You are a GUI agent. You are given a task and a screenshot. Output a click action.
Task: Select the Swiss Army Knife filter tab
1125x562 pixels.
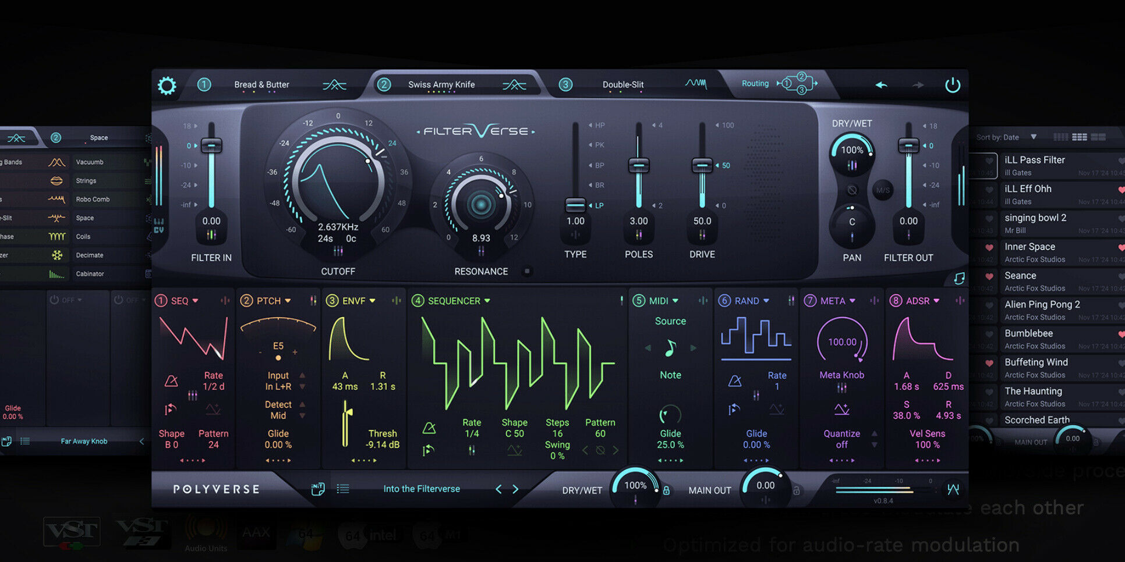(441, 85)
